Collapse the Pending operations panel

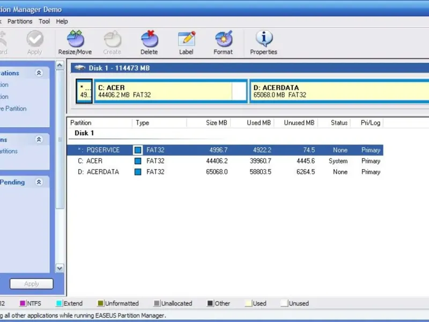tap(39, 182)
